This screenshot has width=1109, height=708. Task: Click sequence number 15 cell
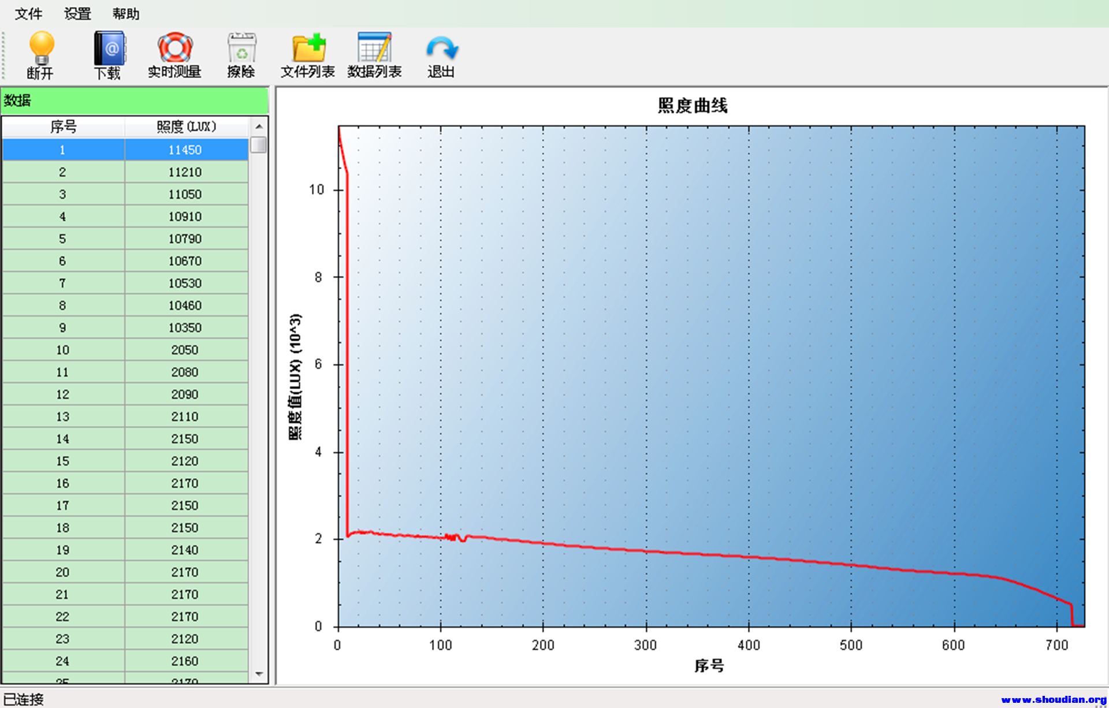(x=63, y=461)
